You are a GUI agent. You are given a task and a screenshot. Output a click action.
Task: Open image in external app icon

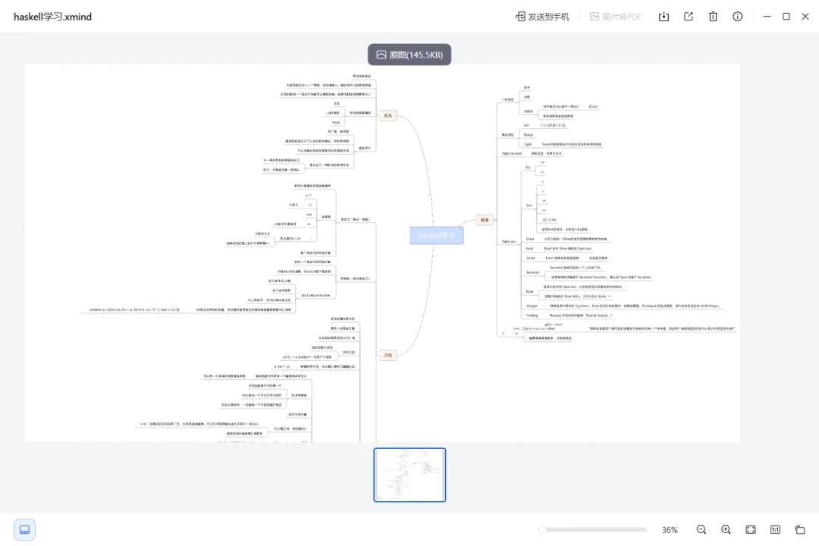689,17
